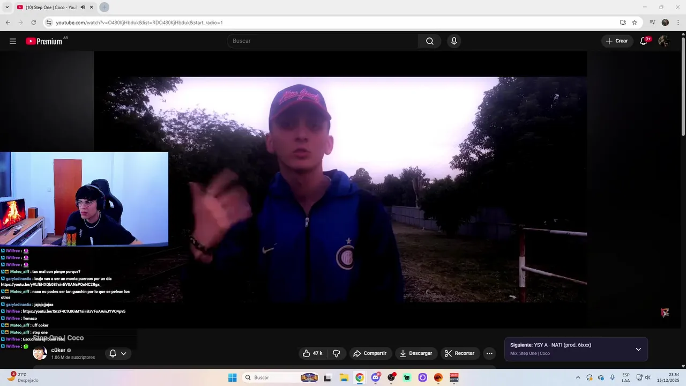Viewport: 686px width, 386px height.
Task: Expand the Siguiente mix playlist panel
Action: (x=638, y=350)
